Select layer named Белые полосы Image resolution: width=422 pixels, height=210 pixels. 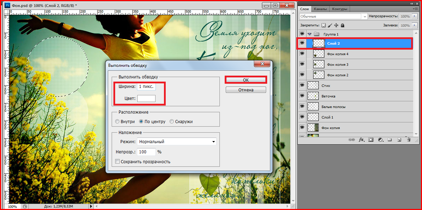point(333,107)
